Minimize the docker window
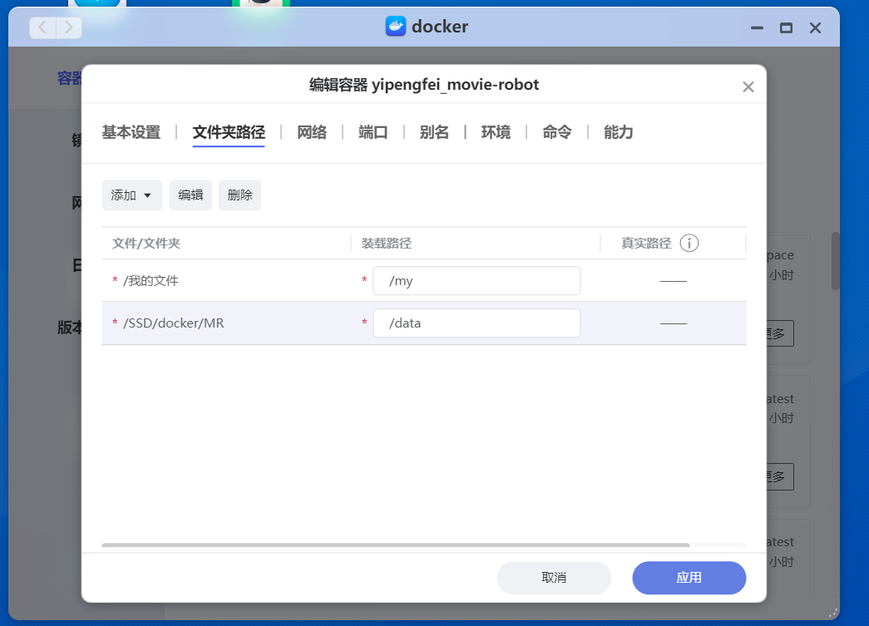Image resolution: width=869 pixels, height=626 pixels. tap(757, 27)
